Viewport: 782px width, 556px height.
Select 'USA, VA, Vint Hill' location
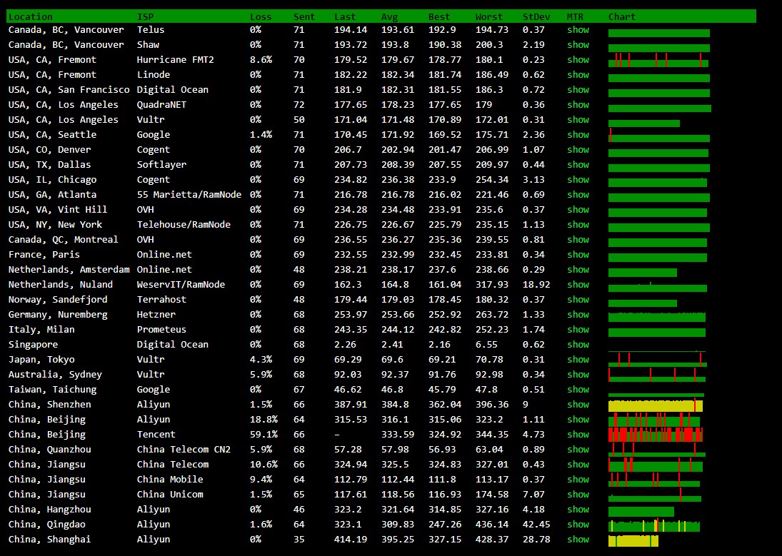58,209
